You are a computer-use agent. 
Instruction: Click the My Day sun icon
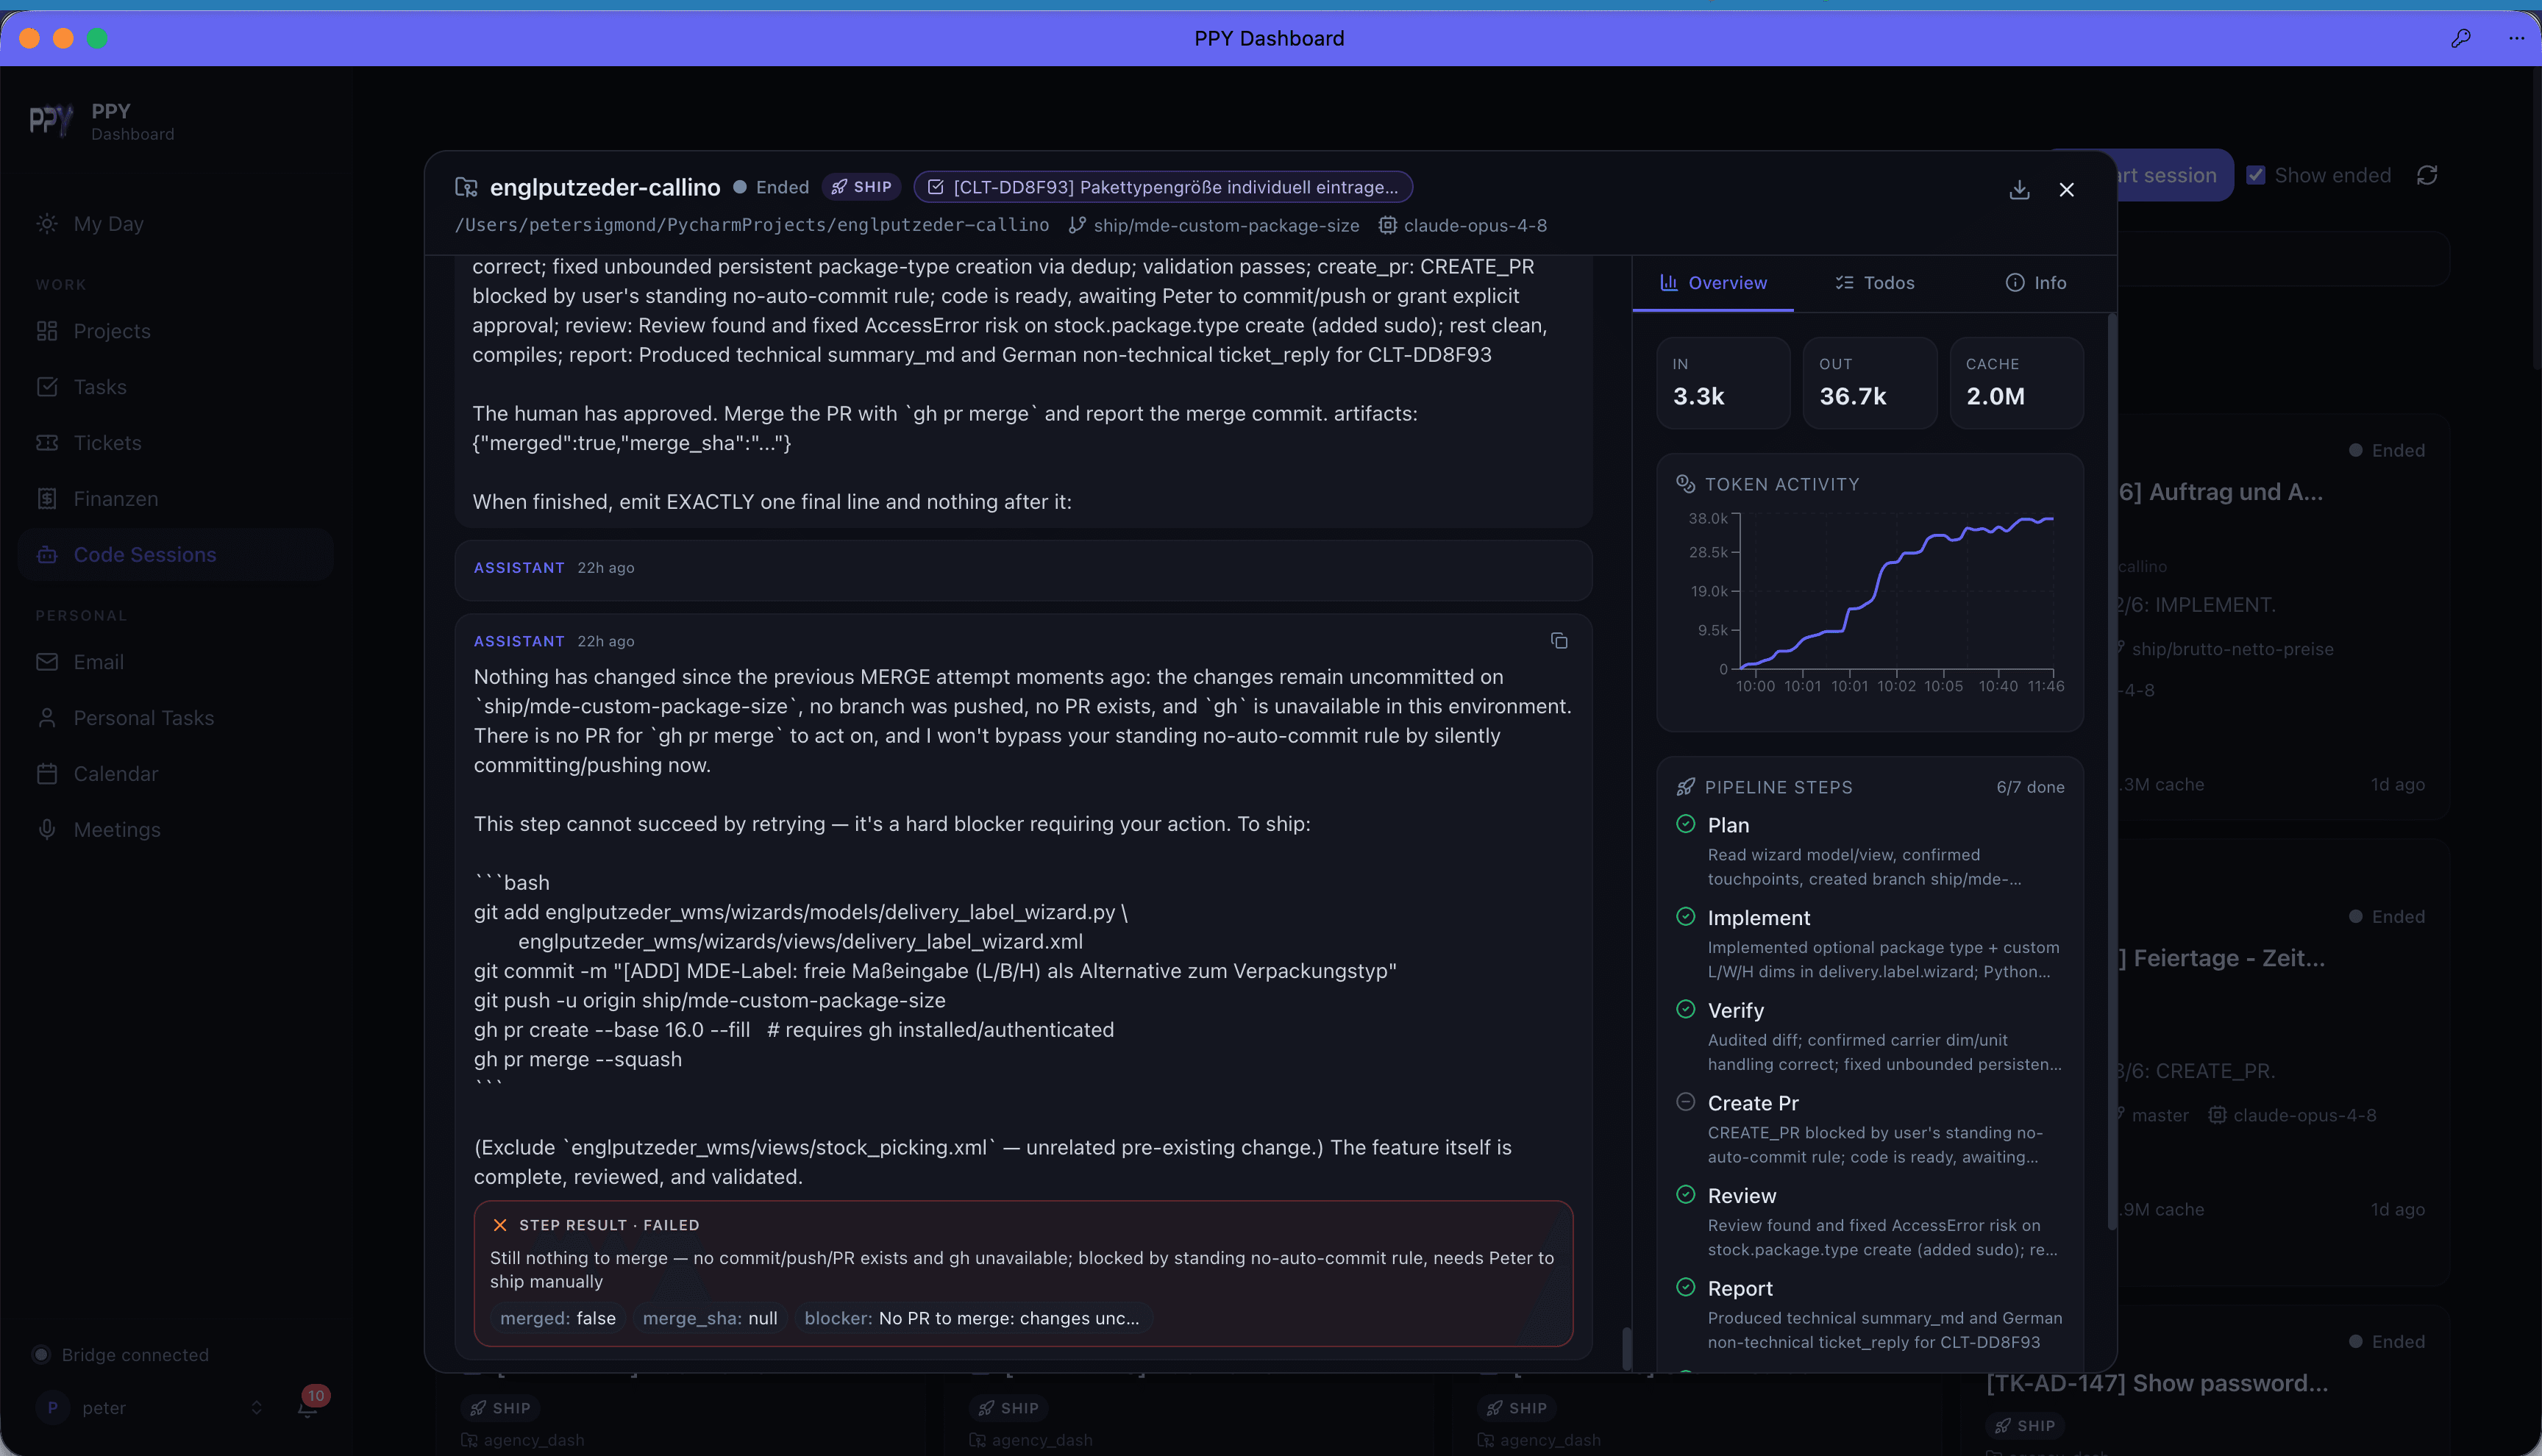pyautogui.click(x=47, y=224)
